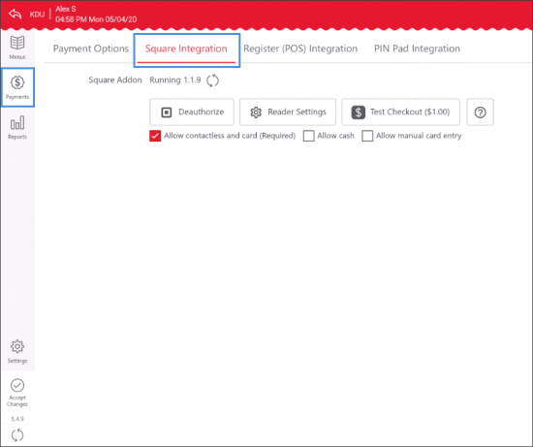Click the Deauthorize button
This screenshot has width=533, height=447.
coord(192,112)
